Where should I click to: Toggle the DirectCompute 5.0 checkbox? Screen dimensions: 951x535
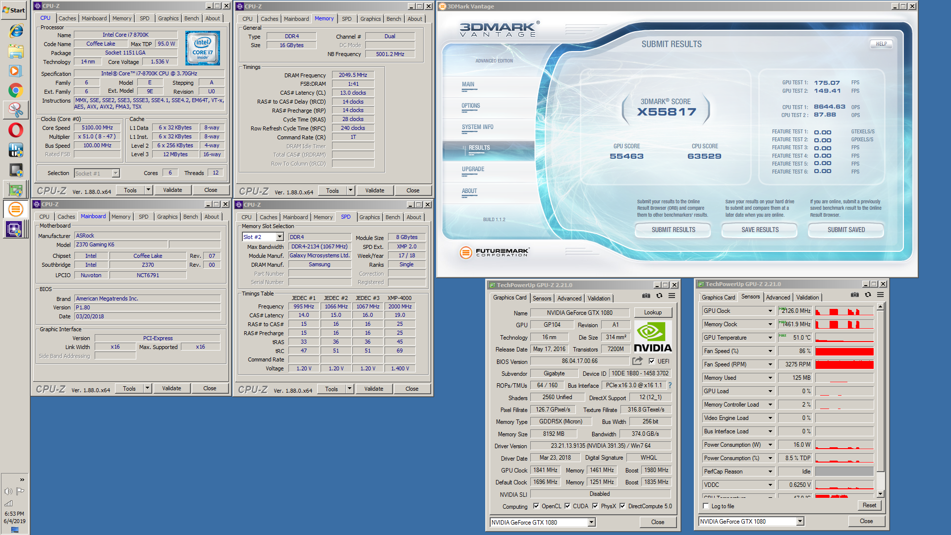point(622,506)
